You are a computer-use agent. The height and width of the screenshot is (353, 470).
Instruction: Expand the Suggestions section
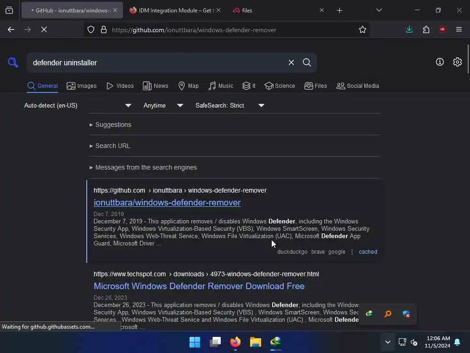tap(110, 125)
